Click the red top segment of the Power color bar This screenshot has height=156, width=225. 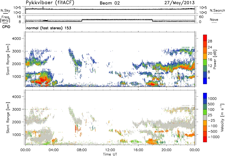pyautogui.click(x=205, y=38)
